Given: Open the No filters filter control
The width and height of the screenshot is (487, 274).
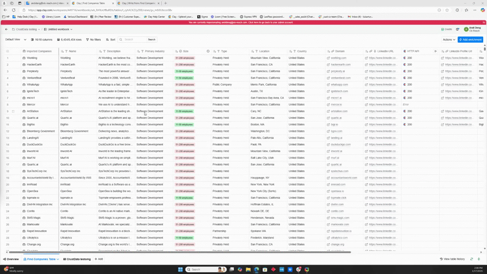Looking at the screenshot, I should click(x=94, y=40).
